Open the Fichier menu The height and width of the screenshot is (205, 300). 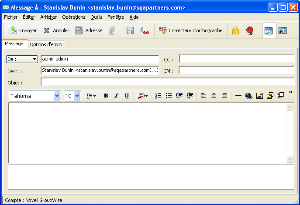pos(11,17)
